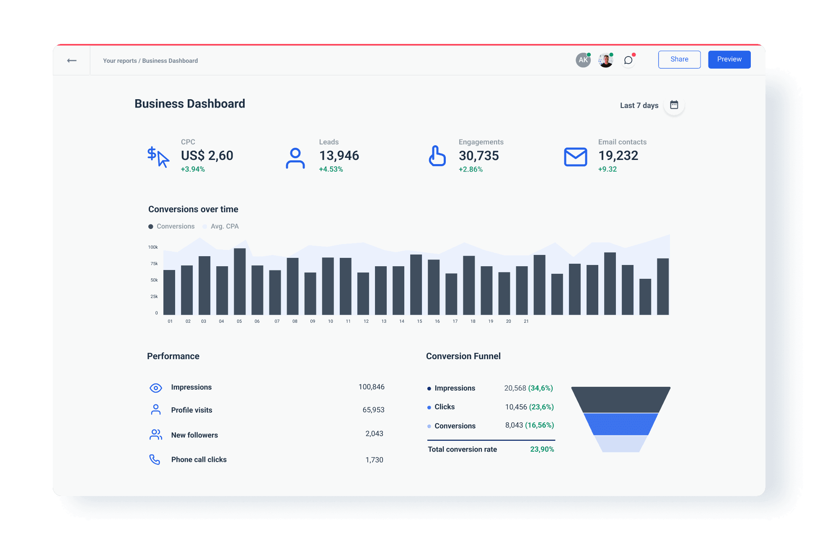Open the calendar date picker
Screen dimensions: 817x540
[674, 105]
